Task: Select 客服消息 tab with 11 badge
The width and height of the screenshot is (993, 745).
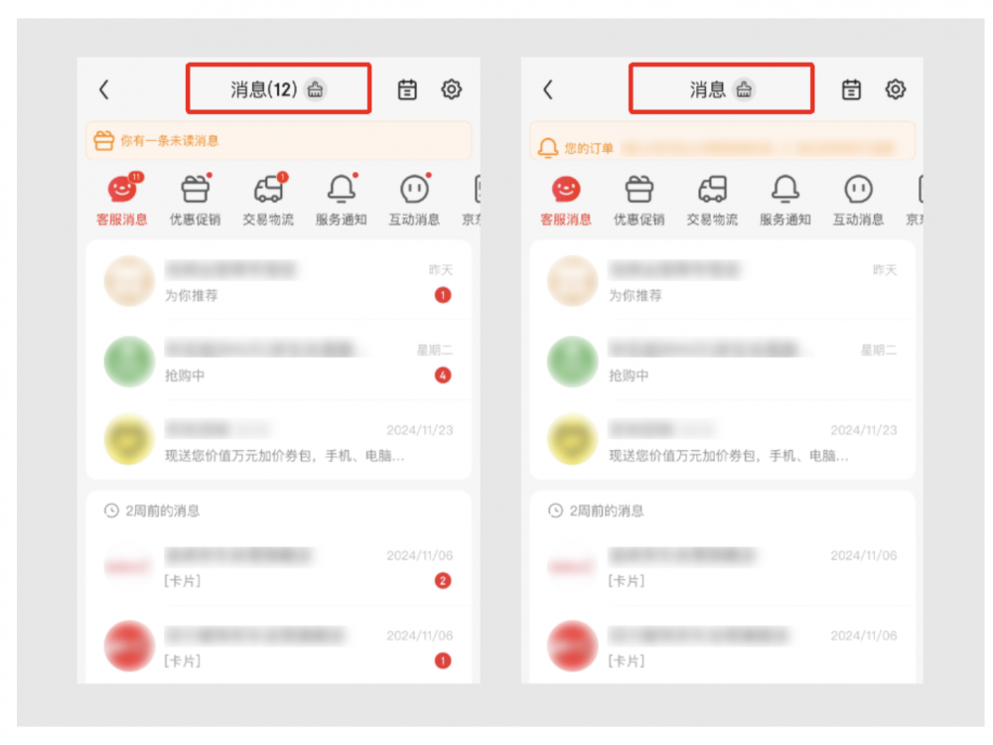Action: tap(121, 200)
